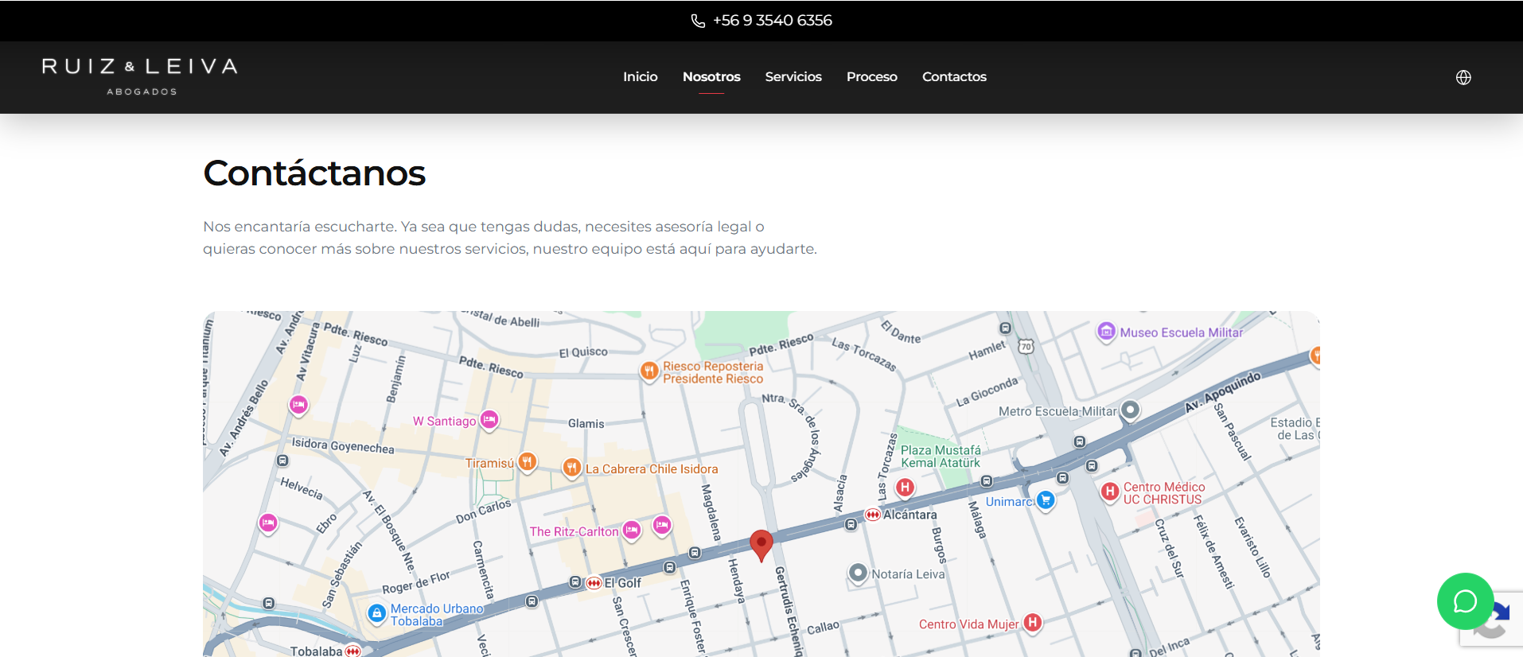Click the red location pin on map

pyautogui.click(x=761, y=546)
